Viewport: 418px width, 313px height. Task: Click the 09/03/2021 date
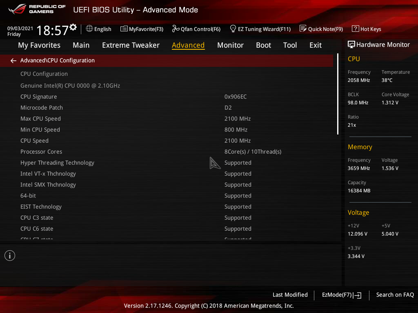20,29
